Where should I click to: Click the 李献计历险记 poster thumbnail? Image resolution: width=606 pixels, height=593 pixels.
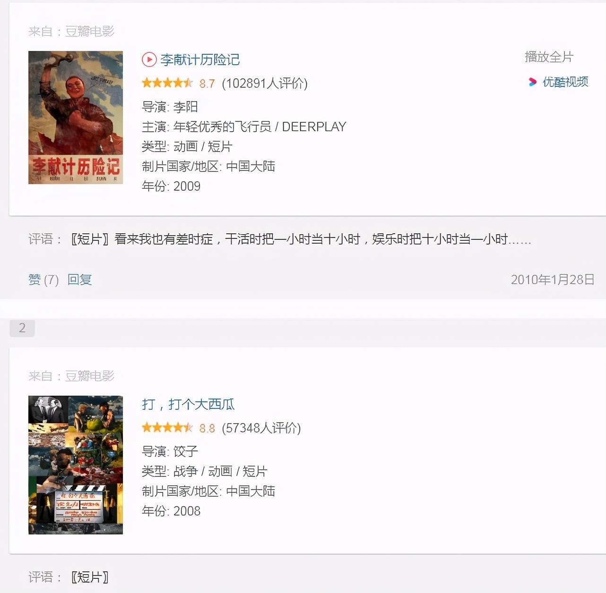tap(76, 118)
